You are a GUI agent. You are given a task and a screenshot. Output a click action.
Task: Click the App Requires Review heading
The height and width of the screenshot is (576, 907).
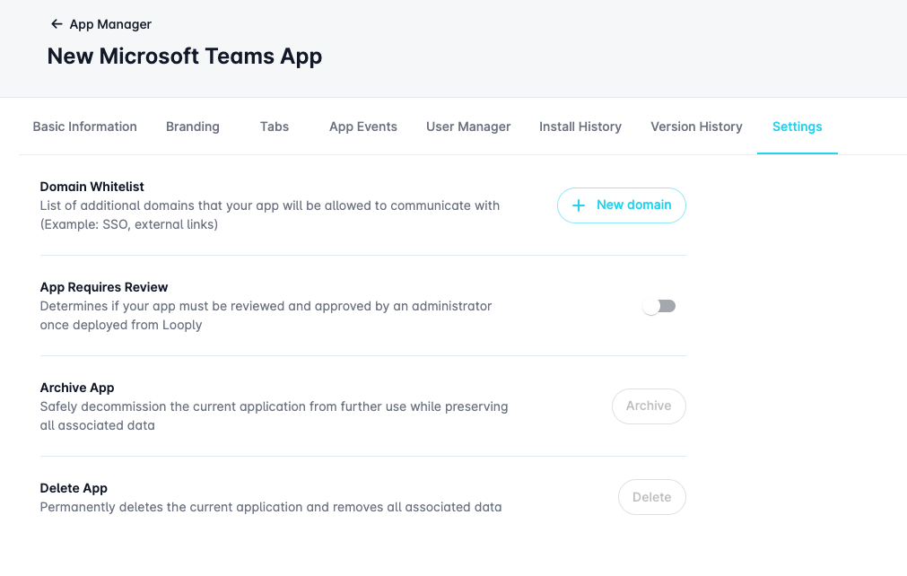104,287
